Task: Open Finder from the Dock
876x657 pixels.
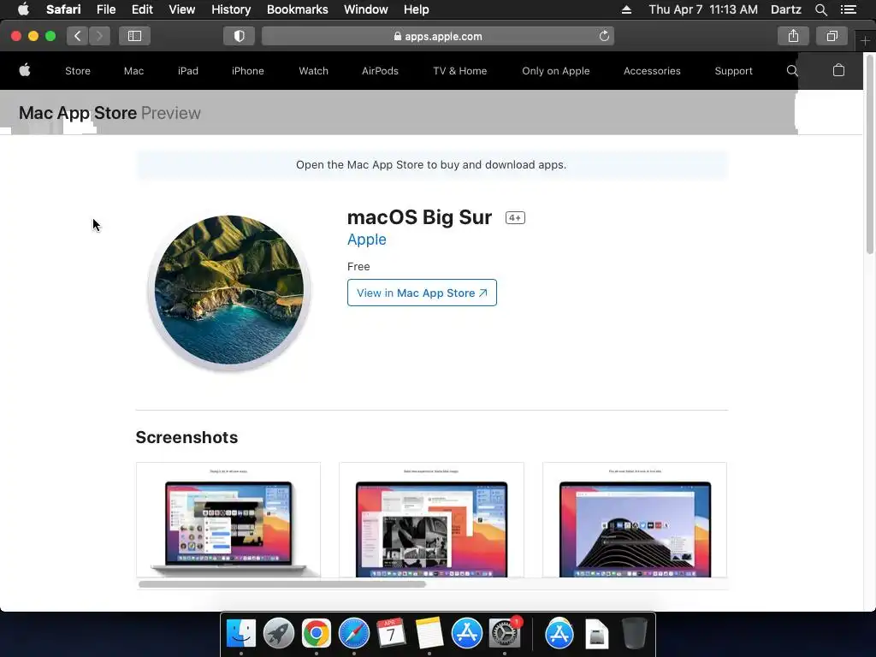Action: point(240,634)
